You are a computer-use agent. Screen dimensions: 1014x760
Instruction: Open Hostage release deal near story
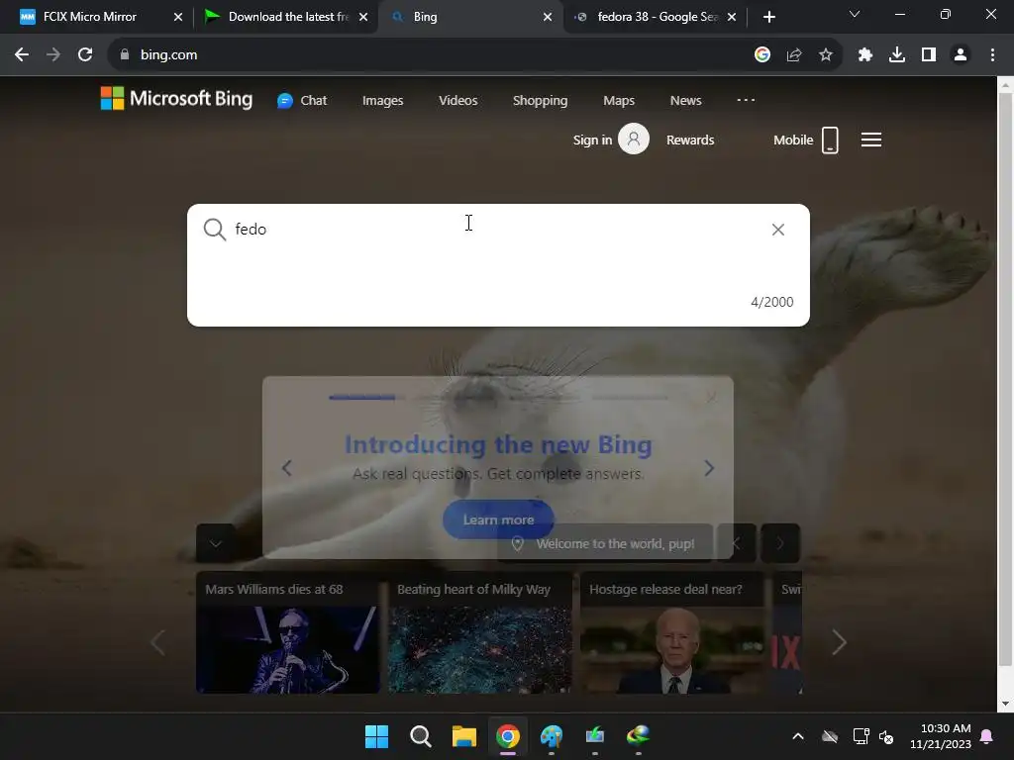click(x=672, y=632)
